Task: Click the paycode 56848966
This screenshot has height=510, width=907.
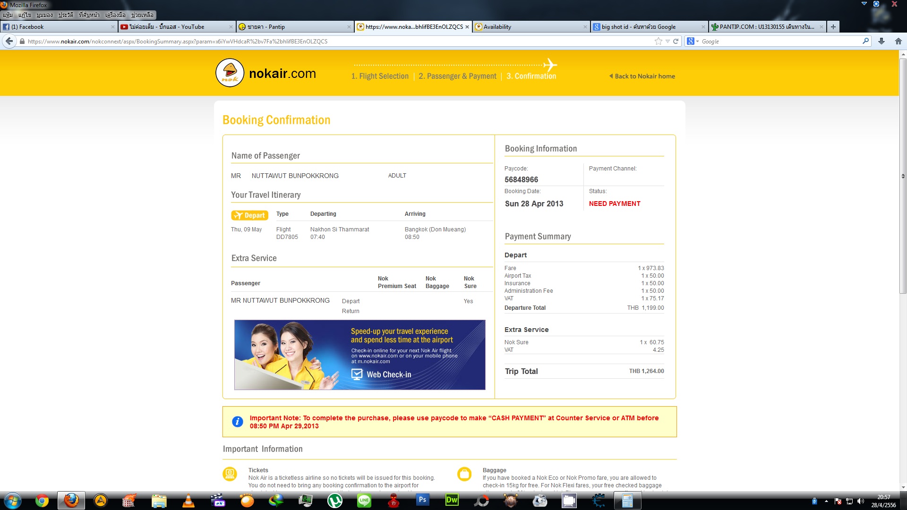Action: pos(521,179)
